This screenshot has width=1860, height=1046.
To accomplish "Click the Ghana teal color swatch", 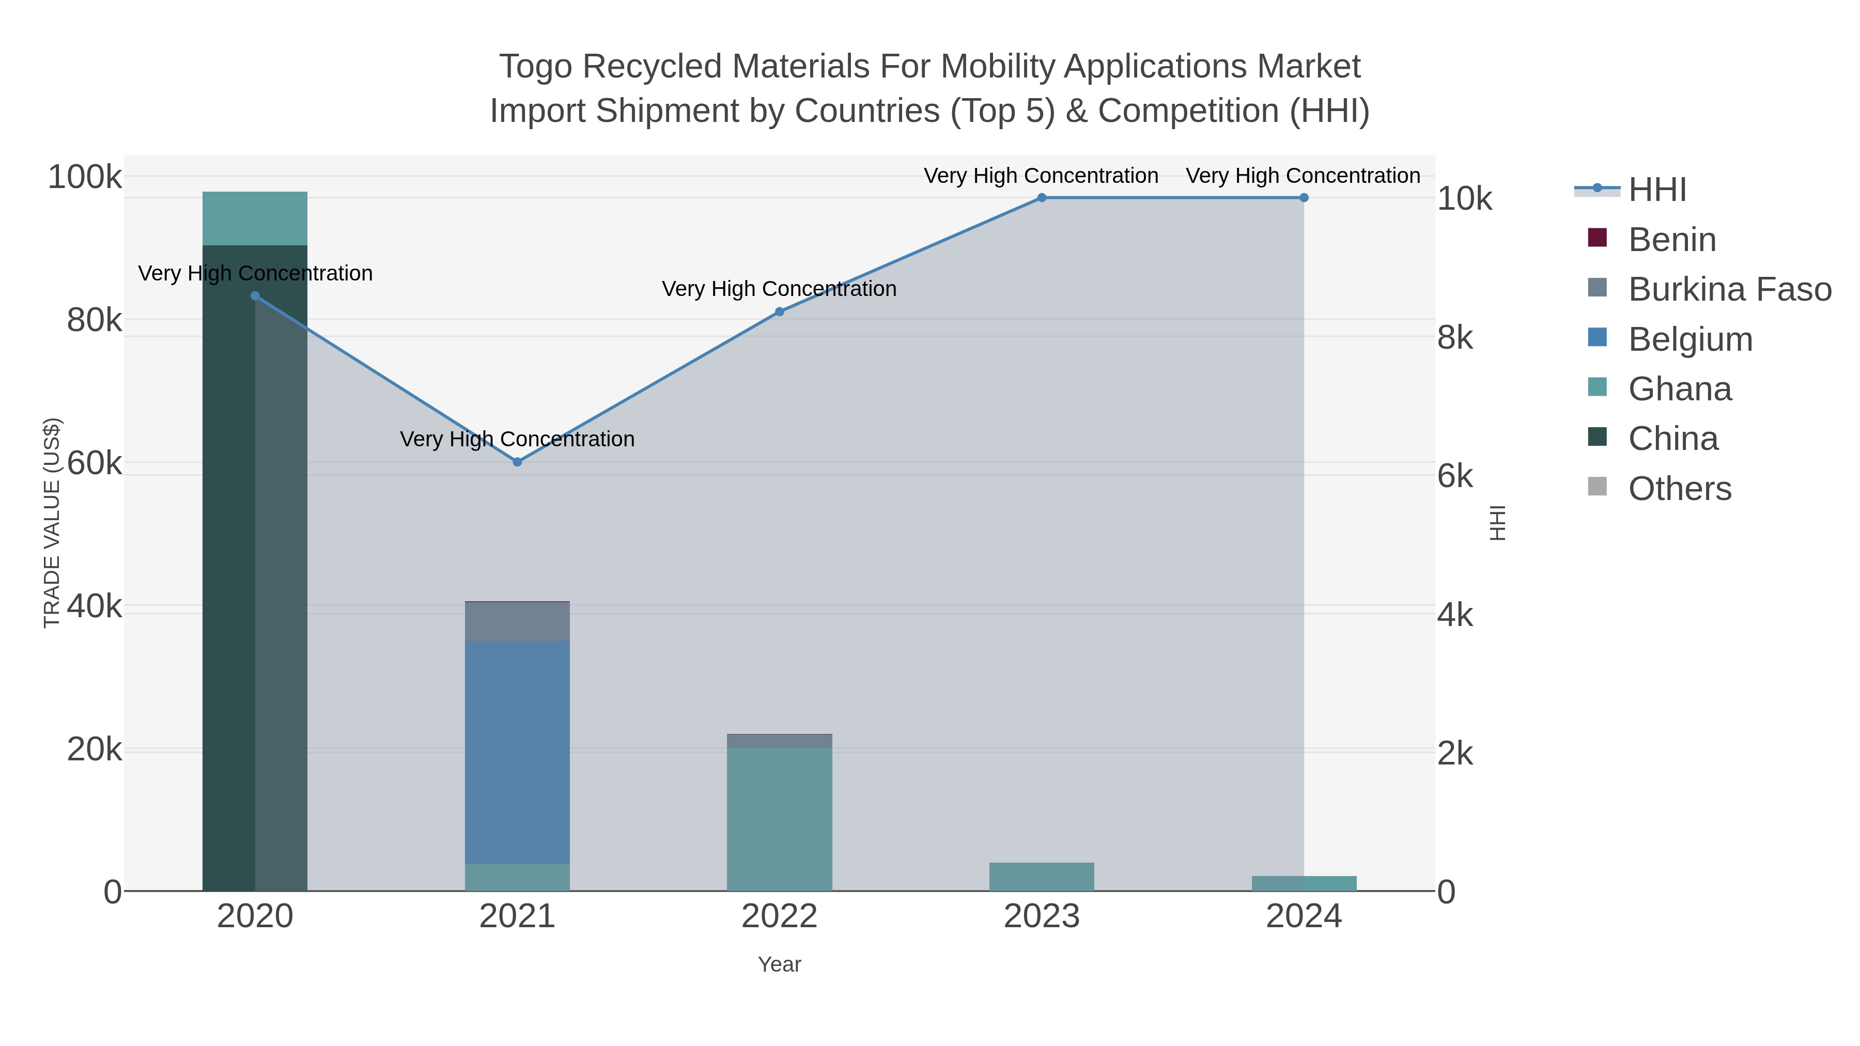I will (x=1597, y=387).
